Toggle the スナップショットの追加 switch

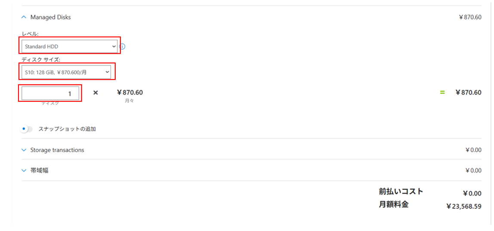point(26,129)
